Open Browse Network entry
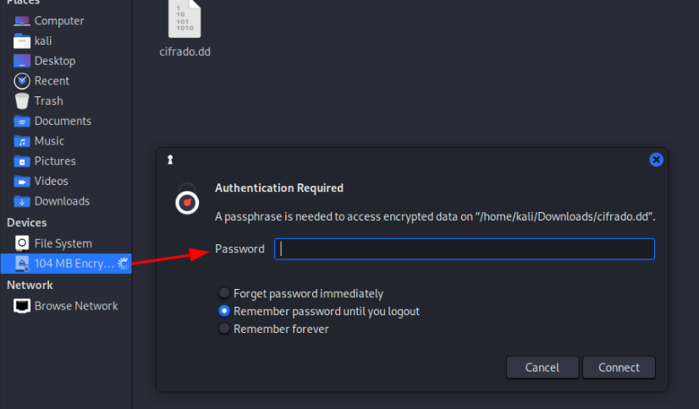The width and height of the screenshot is (699, 409). pos(66,306)
